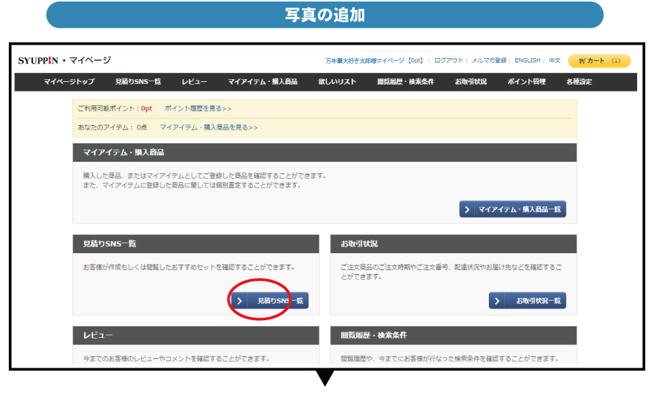The height and width of the screenshot is (394, 650).
Task: Select 各種設定 in the navigation bar
Action: (579, 82)
